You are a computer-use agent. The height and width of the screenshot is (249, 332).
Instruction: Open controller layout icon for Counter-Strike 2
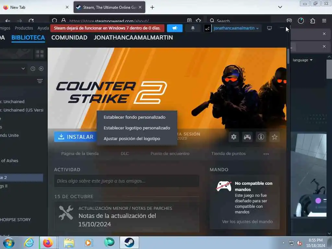(x=247, y=137)
